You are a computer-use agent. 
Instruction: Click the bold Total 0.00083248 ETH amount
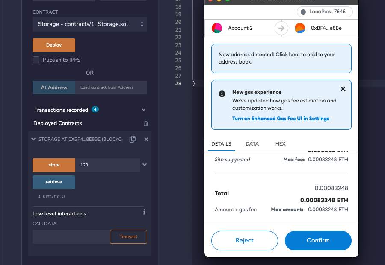click(x=324, y=200)
